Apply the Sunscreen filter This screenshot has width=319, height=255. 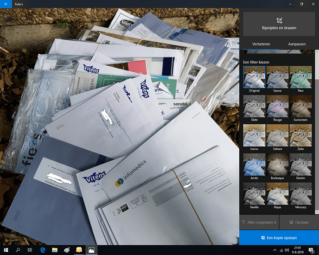point(300,106)
